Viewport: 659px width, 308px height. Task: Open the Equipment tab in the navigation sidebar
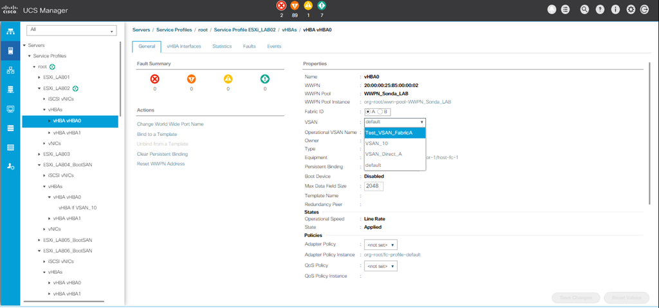pos(10,32)
